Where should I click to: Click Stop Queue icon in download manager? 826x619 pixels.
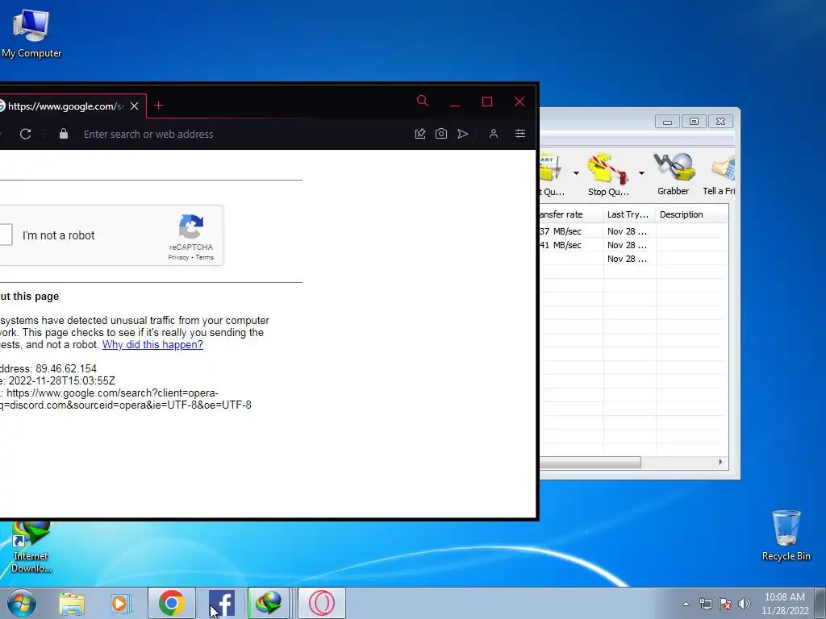point(608,174)
